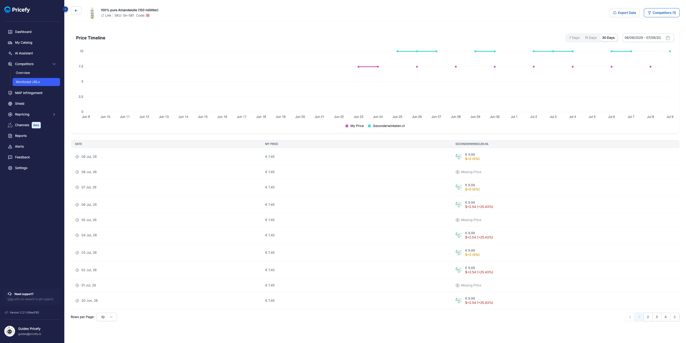
Task: Go to page 2 of the table
Action: (648, 317)
